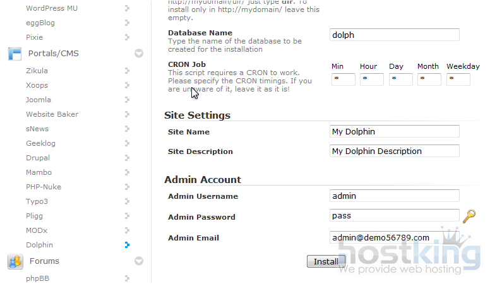Click the Portals/CMS category icon
Image resolution: width=490 pixels, height=284 pixels.
point(15,54)
